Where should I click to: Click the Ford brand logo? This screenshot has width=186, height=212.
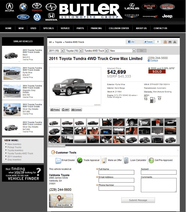(23, 17)
